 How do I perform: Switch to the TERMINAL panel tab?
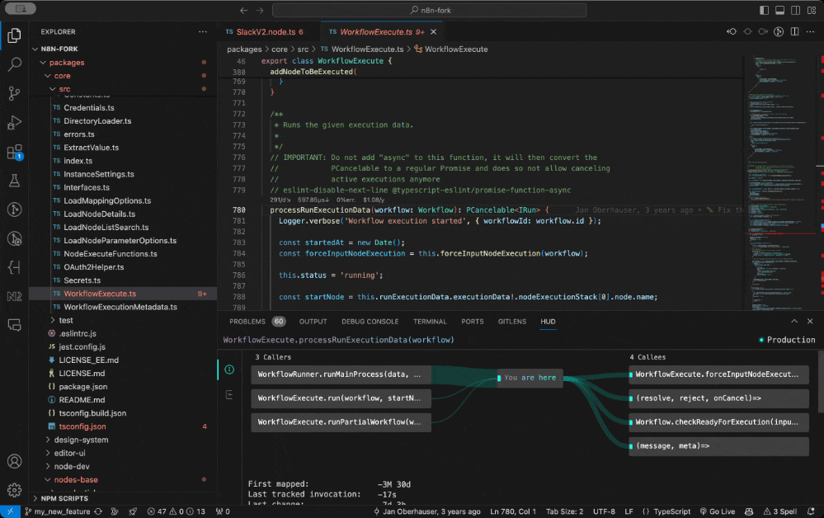(430, 322)
